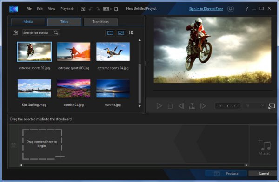
Task: Follow the Sign in to DirectorZone link
Action: pos(206,9)
